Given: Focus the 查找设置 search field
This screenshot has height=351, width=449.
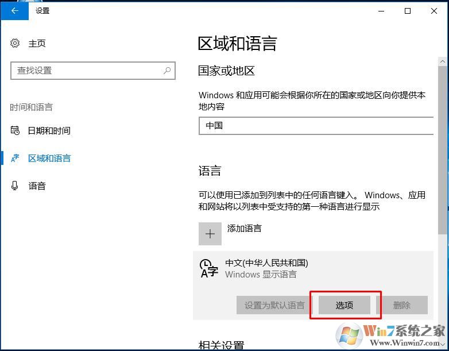Looking at the screenshot, I should tap(93, 71).
